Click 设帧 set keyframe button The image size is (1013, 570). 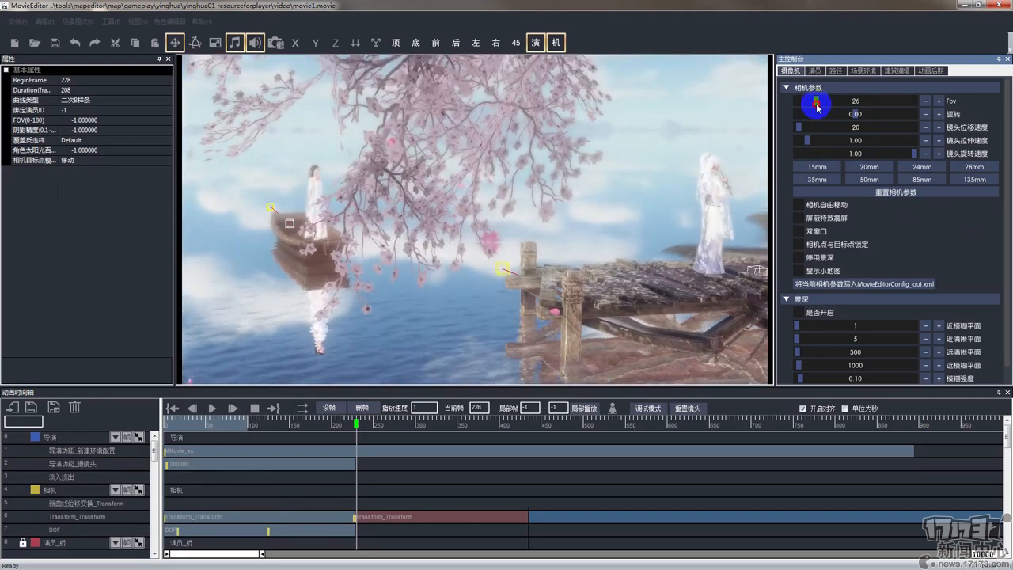[329, 408]
